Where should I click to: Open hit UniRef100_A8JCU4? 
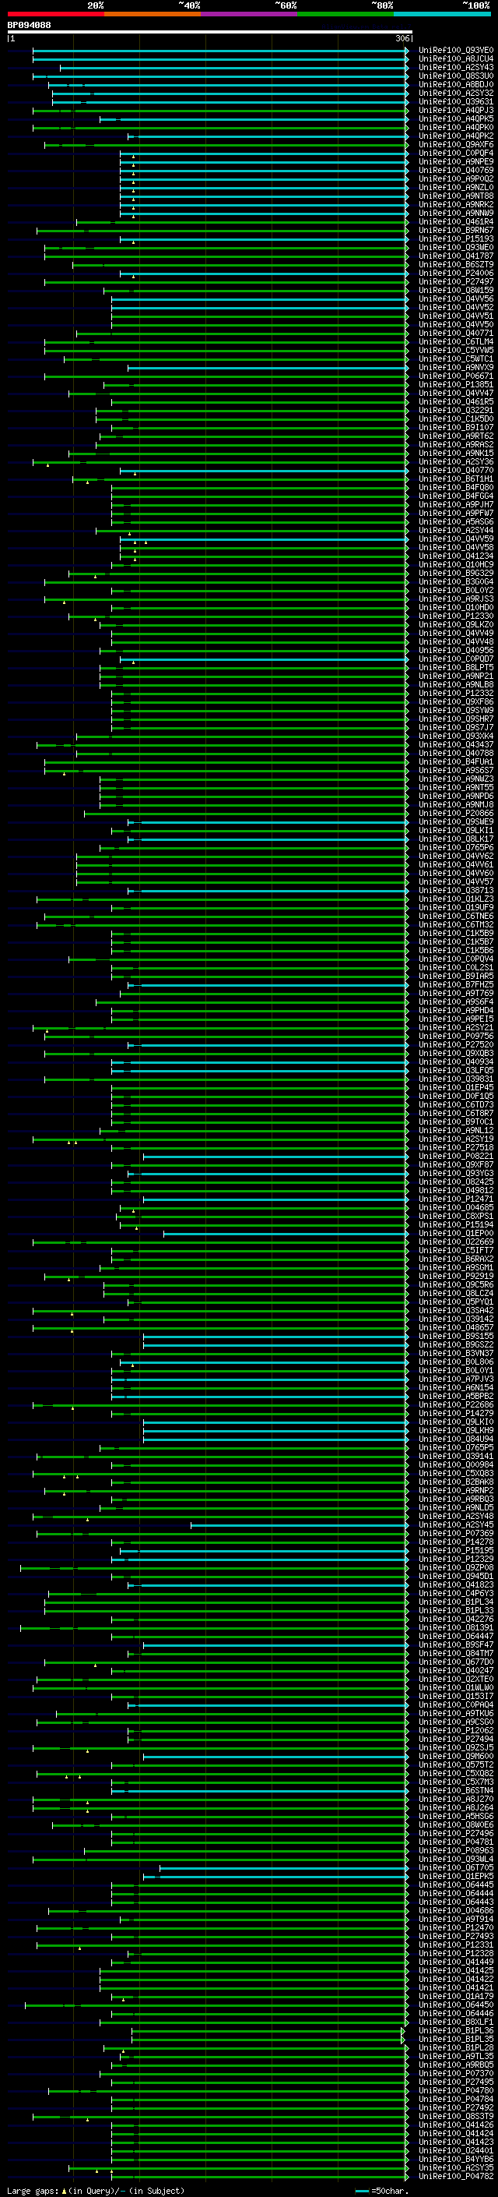click(456, 59)
